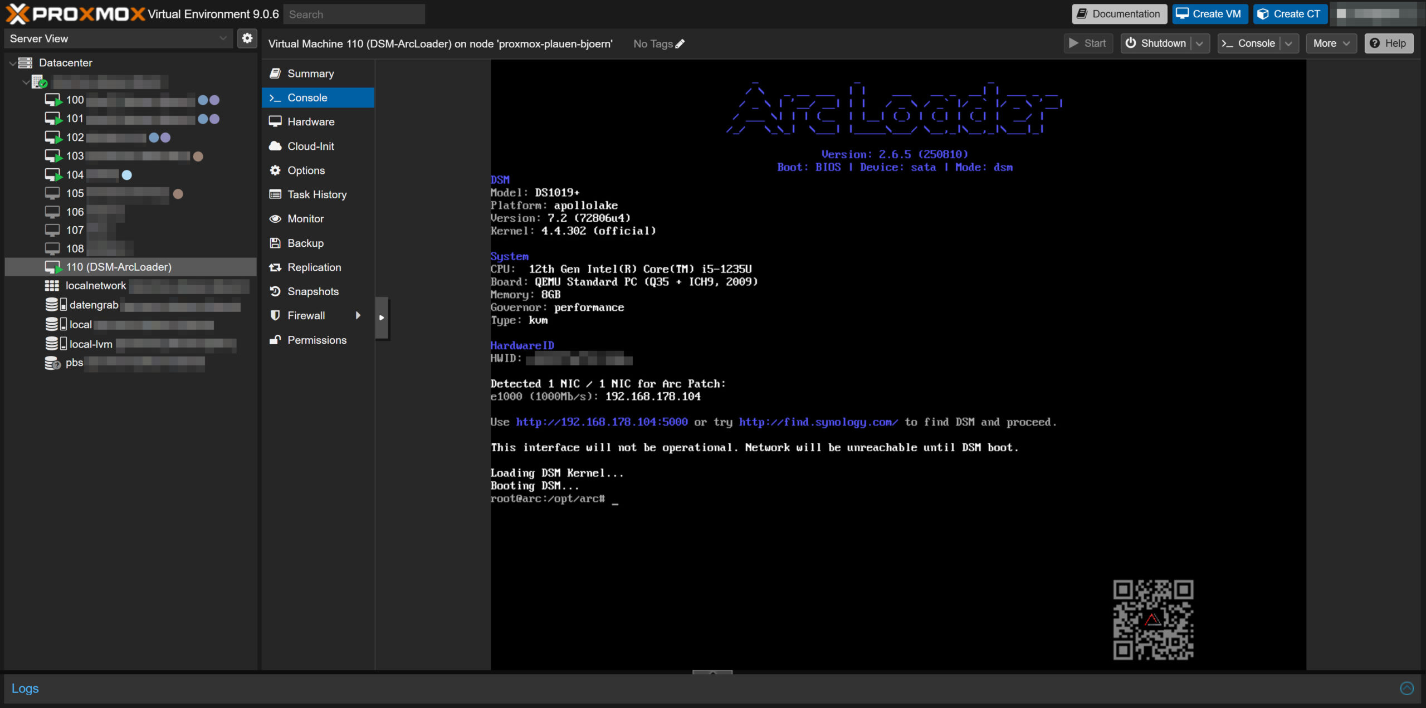
Task: Select running VM 102
Action: [131, 138]
